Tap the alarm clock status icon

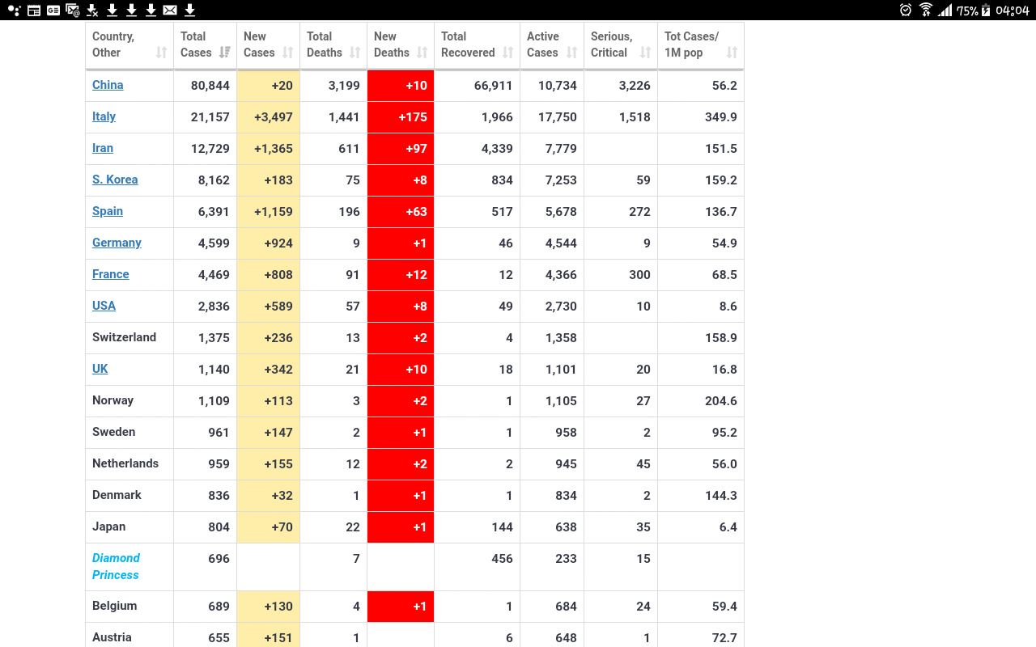906,10
